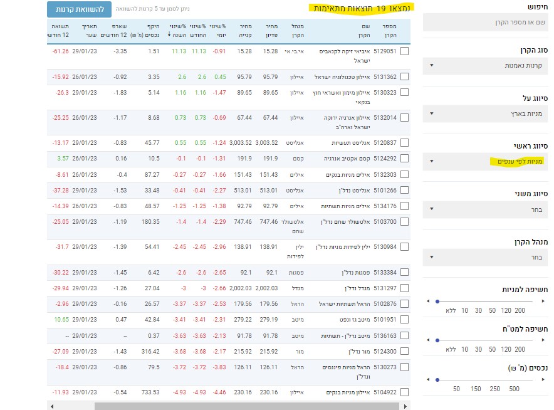The width and height of the screenshot is (554, 410).
Task: Type in the fund name search field
Action: point(485,23)
